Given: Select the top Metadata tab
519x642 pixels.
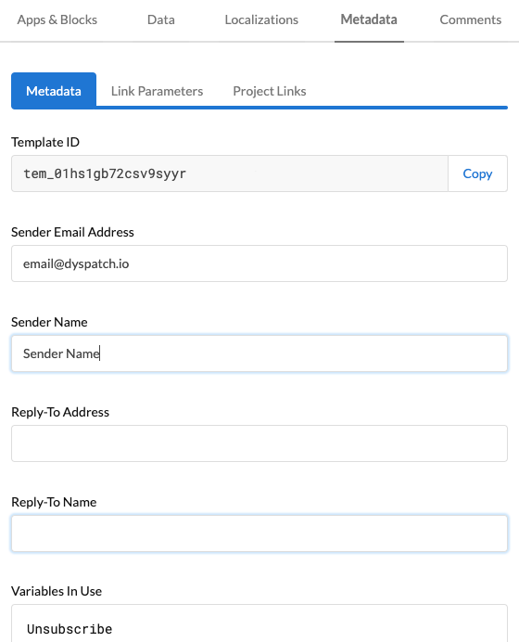Looking at the screenshot, I should tap(369, 19).
